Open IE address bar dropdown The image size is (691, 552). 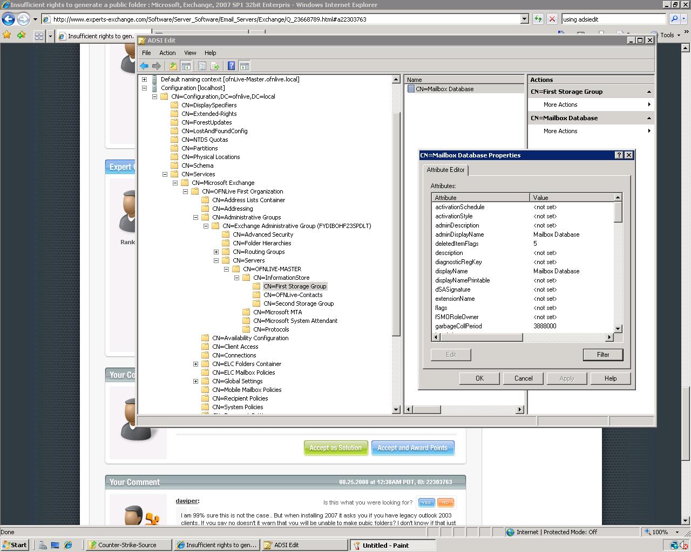click(x=524, y=19)
